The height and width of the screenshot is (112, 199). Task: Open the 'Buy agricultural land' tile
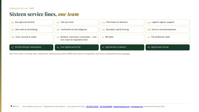coord(31,22)
